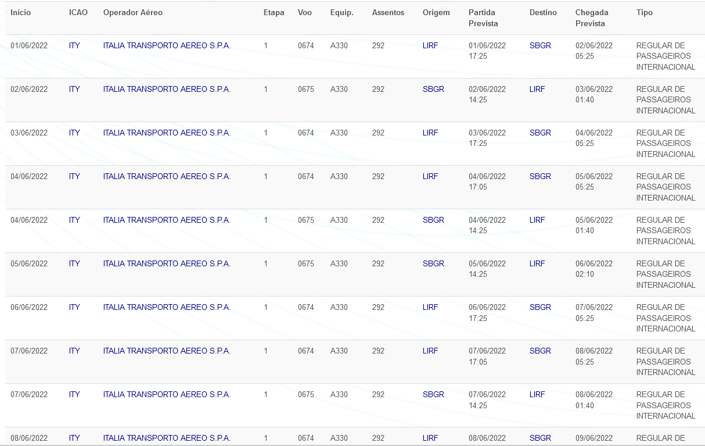Open ITY link for 04/06/2022 flight 0675
Viewport: 705px width, 446px height.
coord(74,220)
